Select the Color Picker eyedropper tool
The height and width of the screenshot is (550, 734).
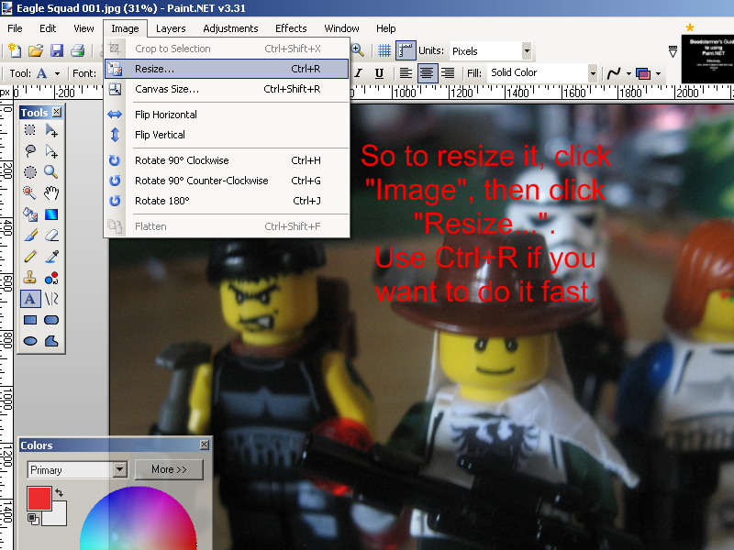[x=51, y=257]
